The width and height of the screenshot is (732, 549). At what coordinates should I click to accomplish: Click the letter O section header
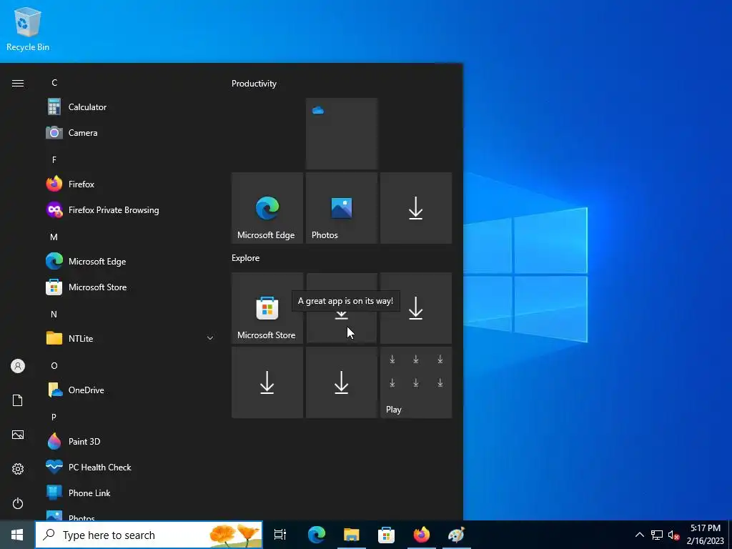54,365
